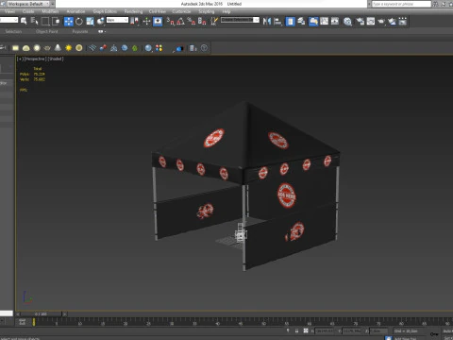Open the Customize menu
This screenshot has width=453, height=340.
tap(181, 11)
